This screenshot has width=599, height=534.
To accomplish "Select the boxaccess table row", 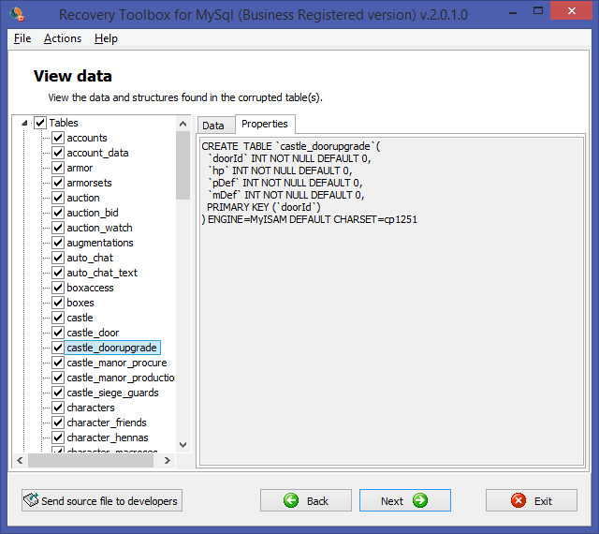I will pos(90,288).
